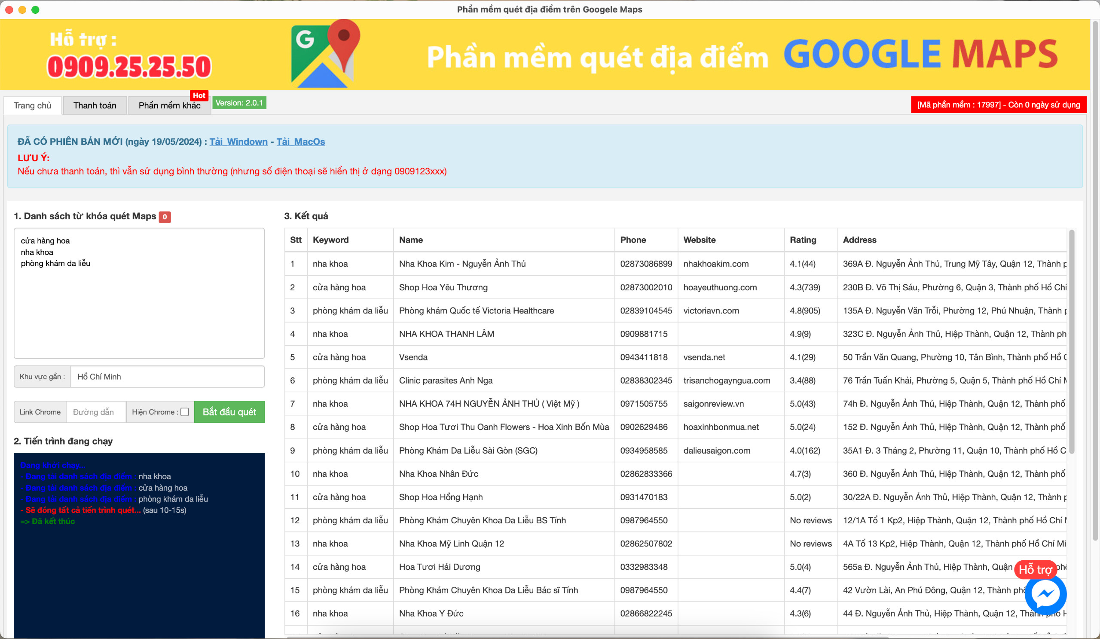
Task: Click the keyword list text area
Action: point(139,293)
